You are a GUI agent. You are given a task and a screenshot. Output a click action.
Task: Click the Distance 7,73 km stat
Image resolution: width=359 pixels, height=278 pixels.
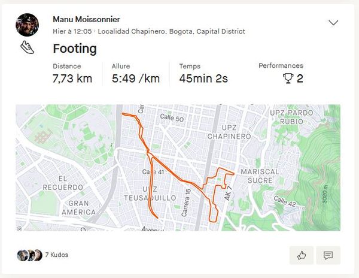click(72, 78)
